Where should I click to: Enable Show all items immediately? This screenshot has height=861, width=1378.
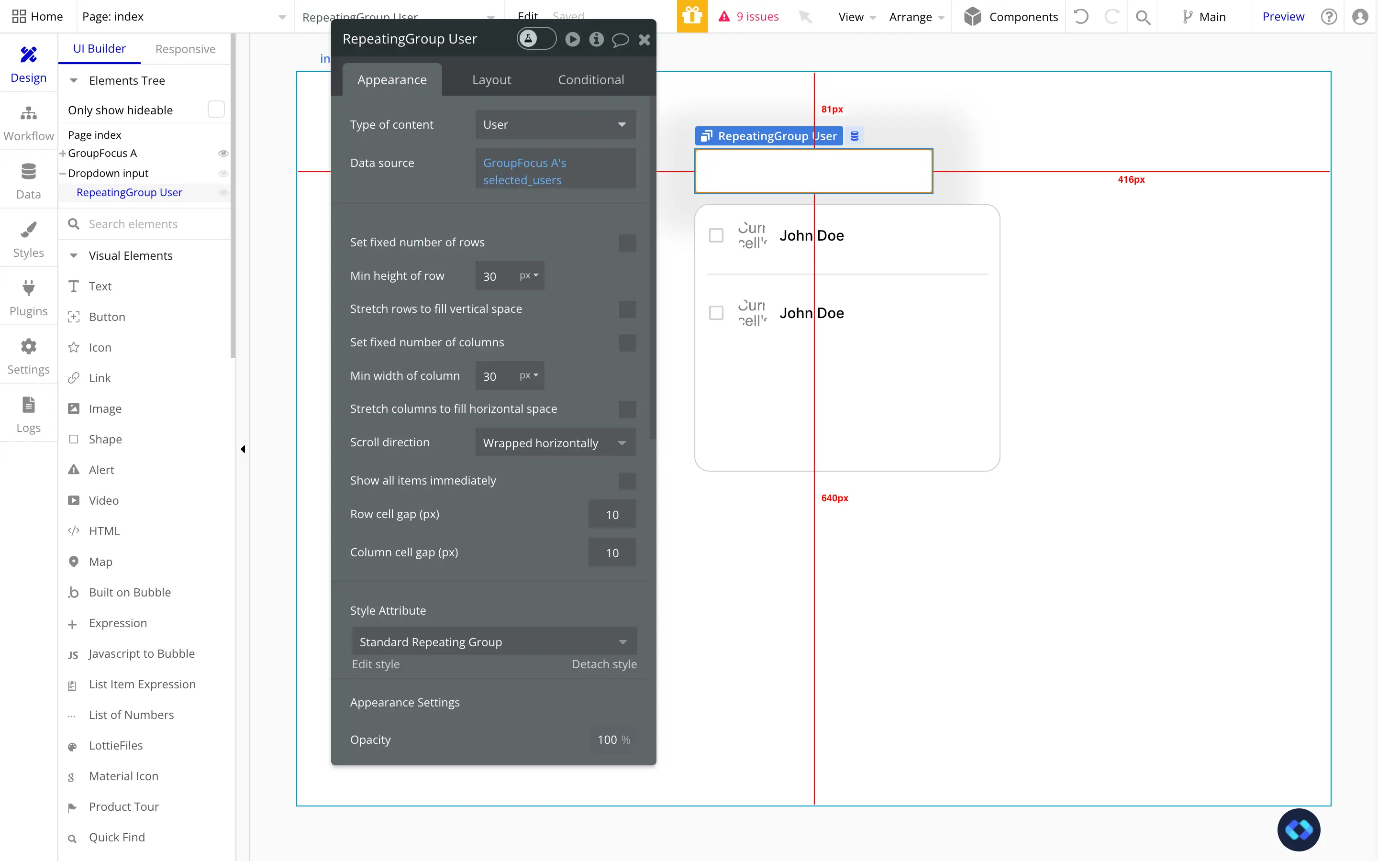click(x=626, y=481)
